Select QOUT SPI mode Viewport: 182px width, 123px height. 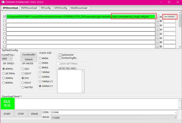pyautogui.click(x=26, y=73)
